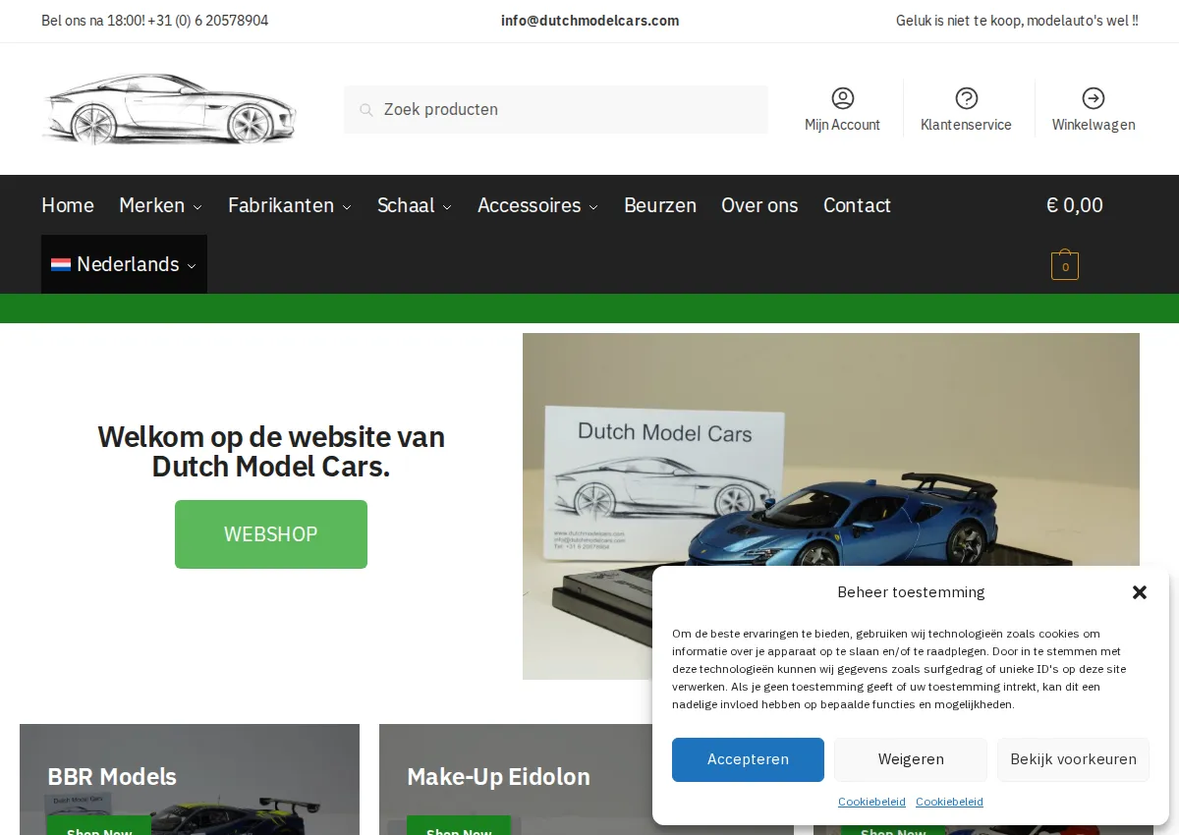Click the 'Geluk is niet te koop' slogan

(1017, 21)
